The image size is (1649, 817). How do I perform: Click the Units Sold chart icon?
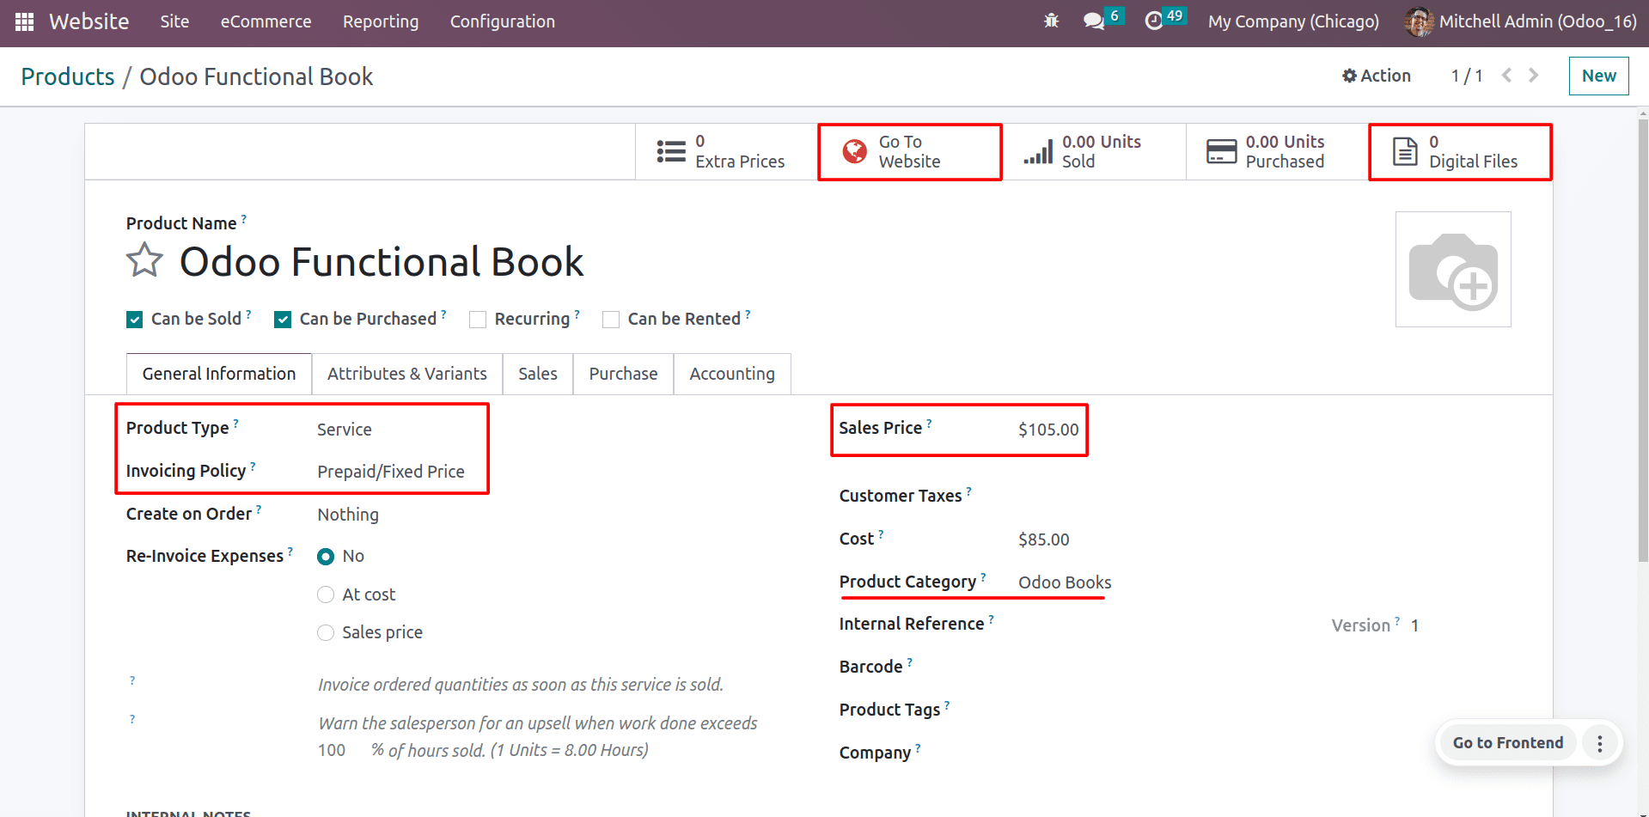coord(1038,151)
